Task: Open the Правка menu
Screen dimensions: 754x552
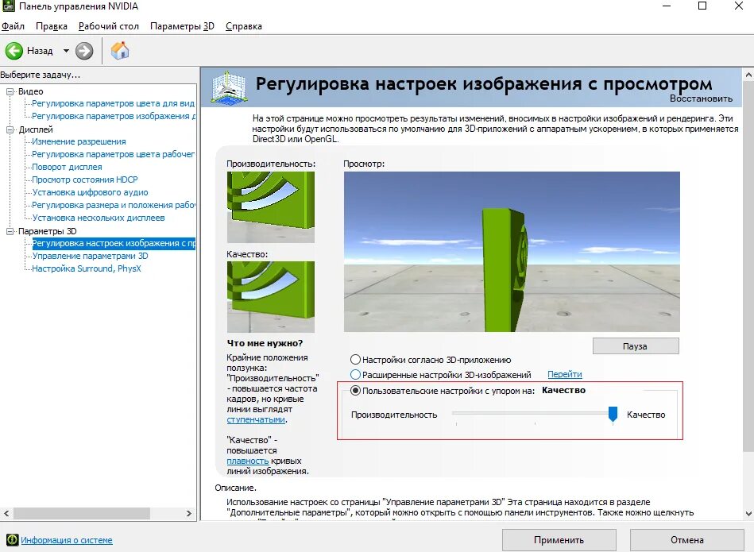Action: coord(52,26)
